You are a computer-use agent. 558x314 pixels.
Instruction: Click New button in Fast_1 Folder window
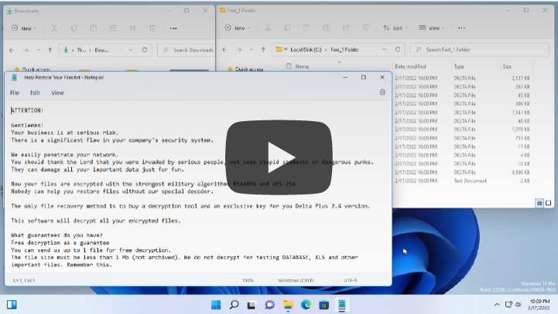tap(237, 28)
